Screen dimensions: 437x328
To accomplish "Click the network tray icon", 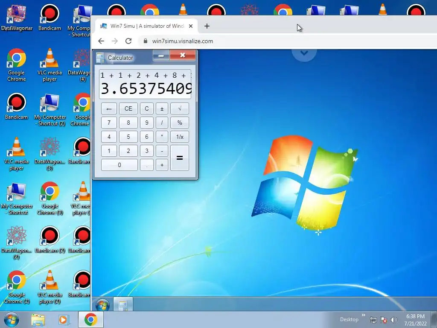I will (373, 320).
